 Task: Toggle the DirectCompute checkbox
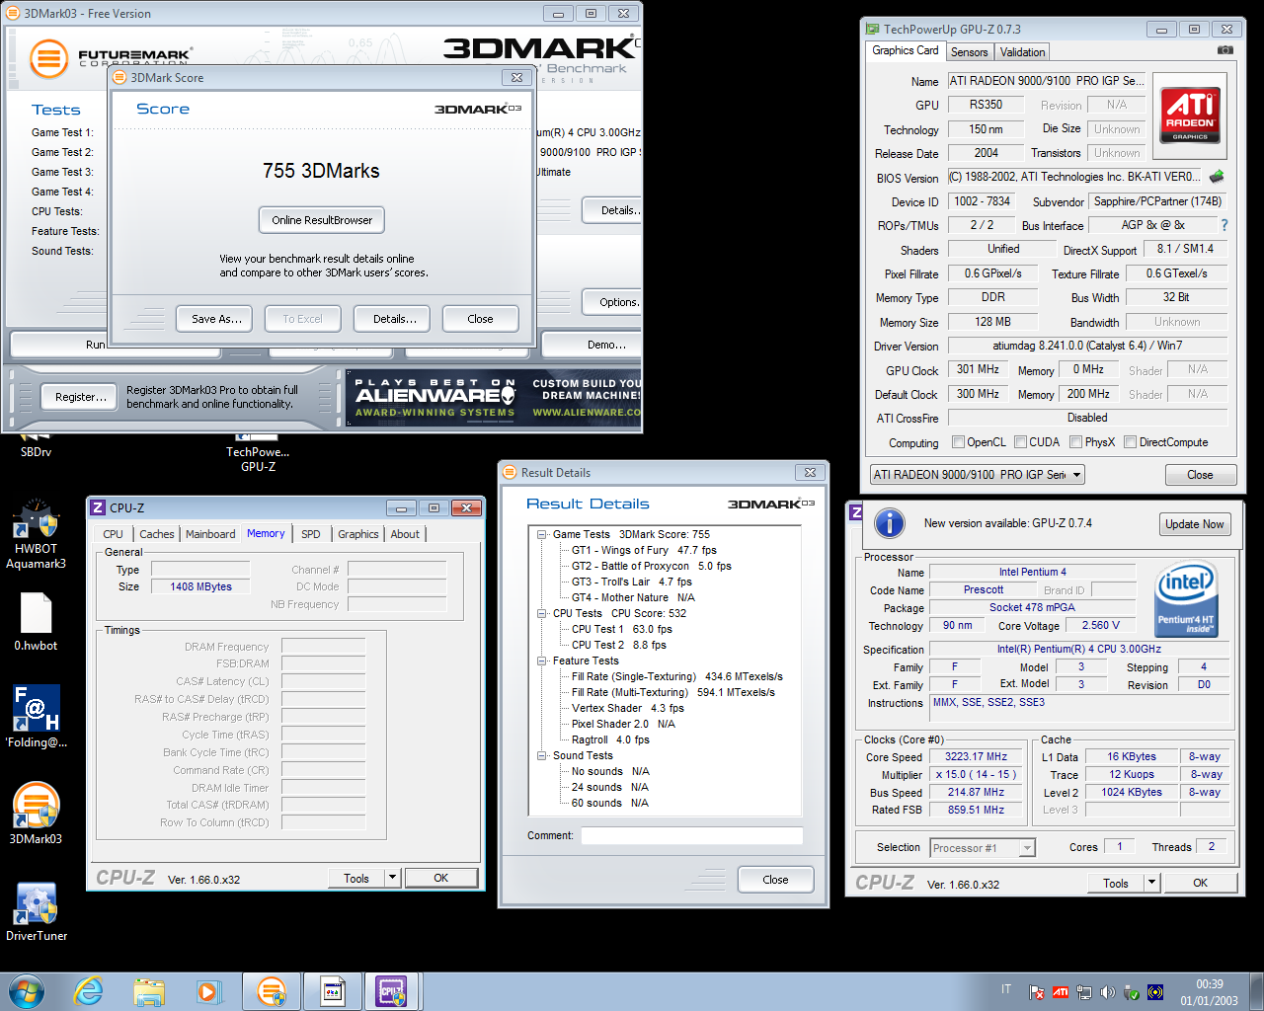(x=1131, y=442)
